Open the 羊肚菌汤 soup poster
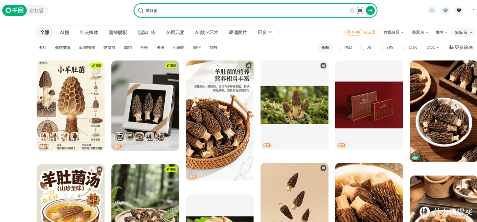 tap(71, 193)
